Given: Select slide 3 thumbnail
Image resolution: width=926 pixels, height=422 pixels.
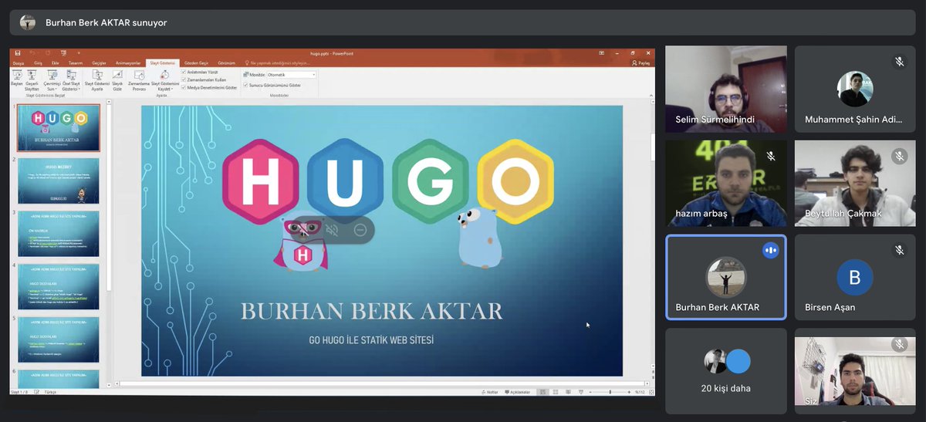Looking at the screenshot, I should click(x=58, y=234).
